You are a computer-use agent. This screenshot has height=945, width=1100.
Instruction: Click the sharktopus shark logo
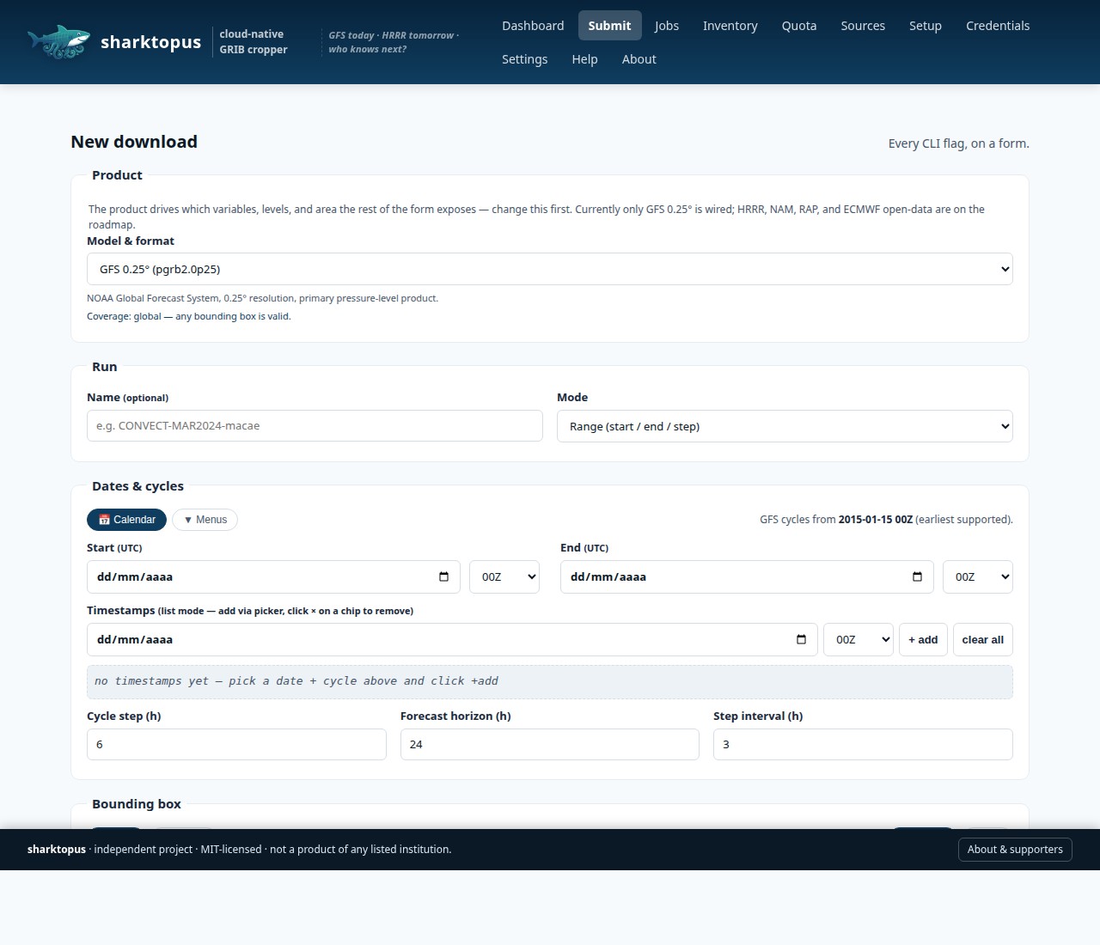pos(58,42)
